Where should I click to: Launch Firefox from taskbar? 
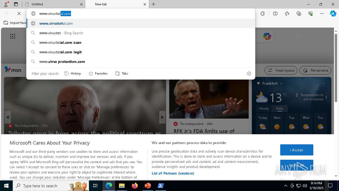tap(135, 186)
